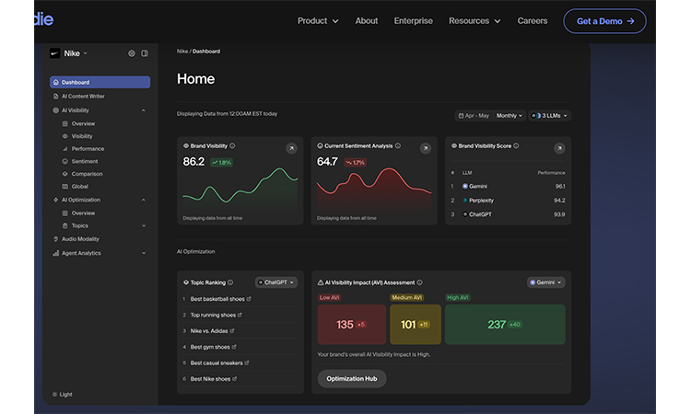Click the info icon next to Brand Visibility Score

[x=516, y=145]
